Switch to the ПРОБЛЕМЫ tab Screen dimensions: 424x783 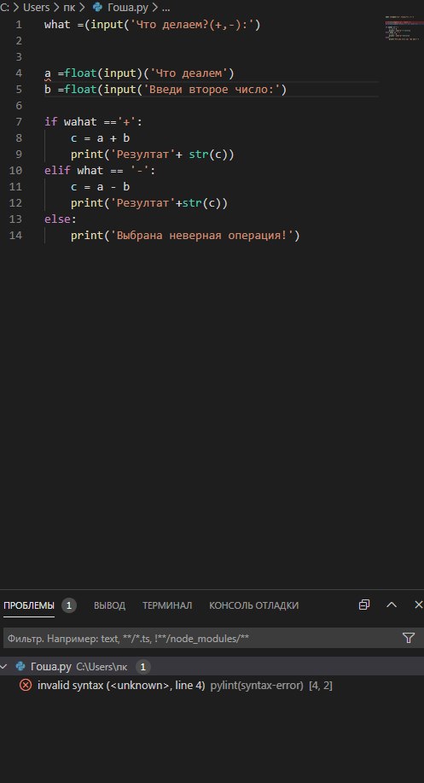pyautogui.click(x=29, y=605)
